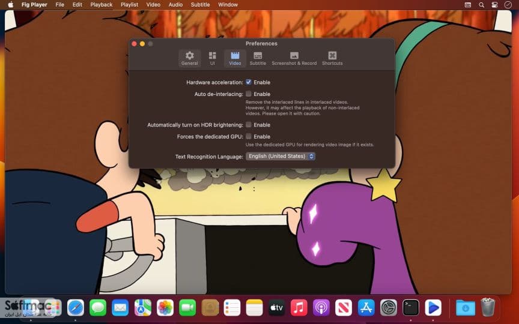Open Reminders from the Dock
This screenshot has height=324, width=519.
232,308
